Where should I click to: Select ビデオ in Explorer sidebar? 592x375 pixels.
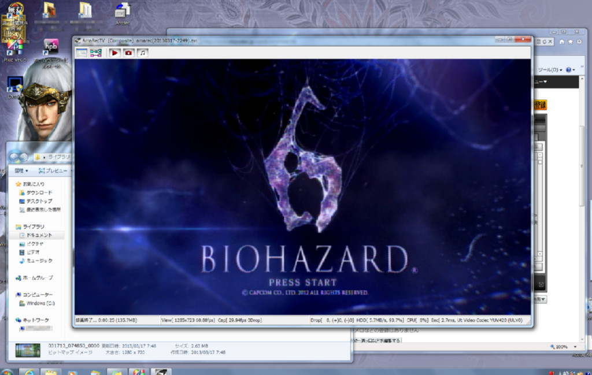(29, 253)
